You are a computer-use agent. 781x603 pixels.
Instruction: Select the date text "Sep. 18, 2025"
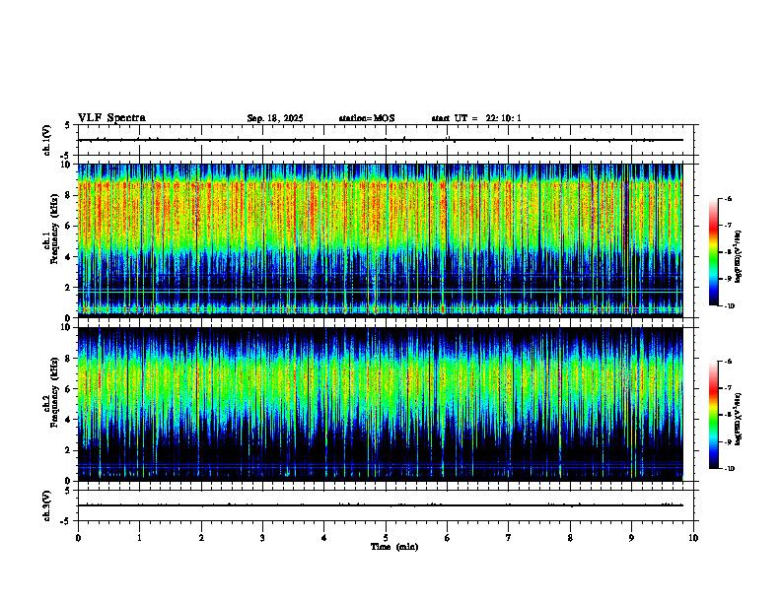tap(275, 118)
